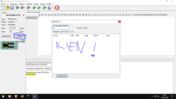Stop the operation with the red hand icon

coord(57,8)
